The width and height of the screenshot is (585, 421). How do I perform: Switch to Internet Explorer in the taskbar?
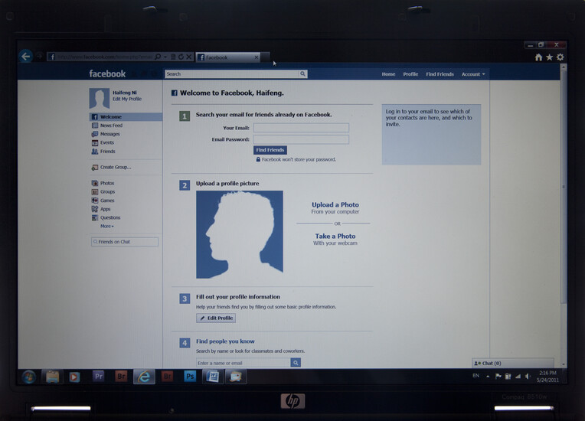[144, 377]
